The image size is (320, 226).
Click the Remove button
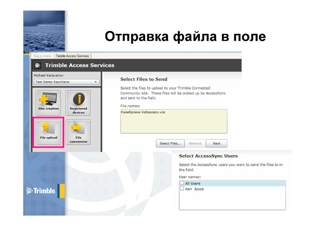click(x=195, y=143)
